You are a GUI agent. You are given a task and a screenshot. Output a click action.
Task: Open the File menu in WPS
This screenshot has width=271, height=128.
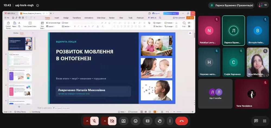tap(7, 18)
